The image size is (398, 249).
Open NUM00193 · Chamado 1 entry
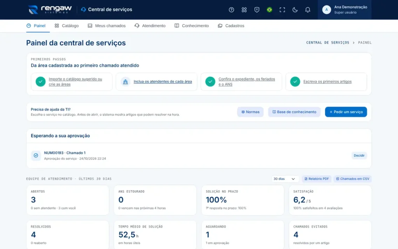65,153
